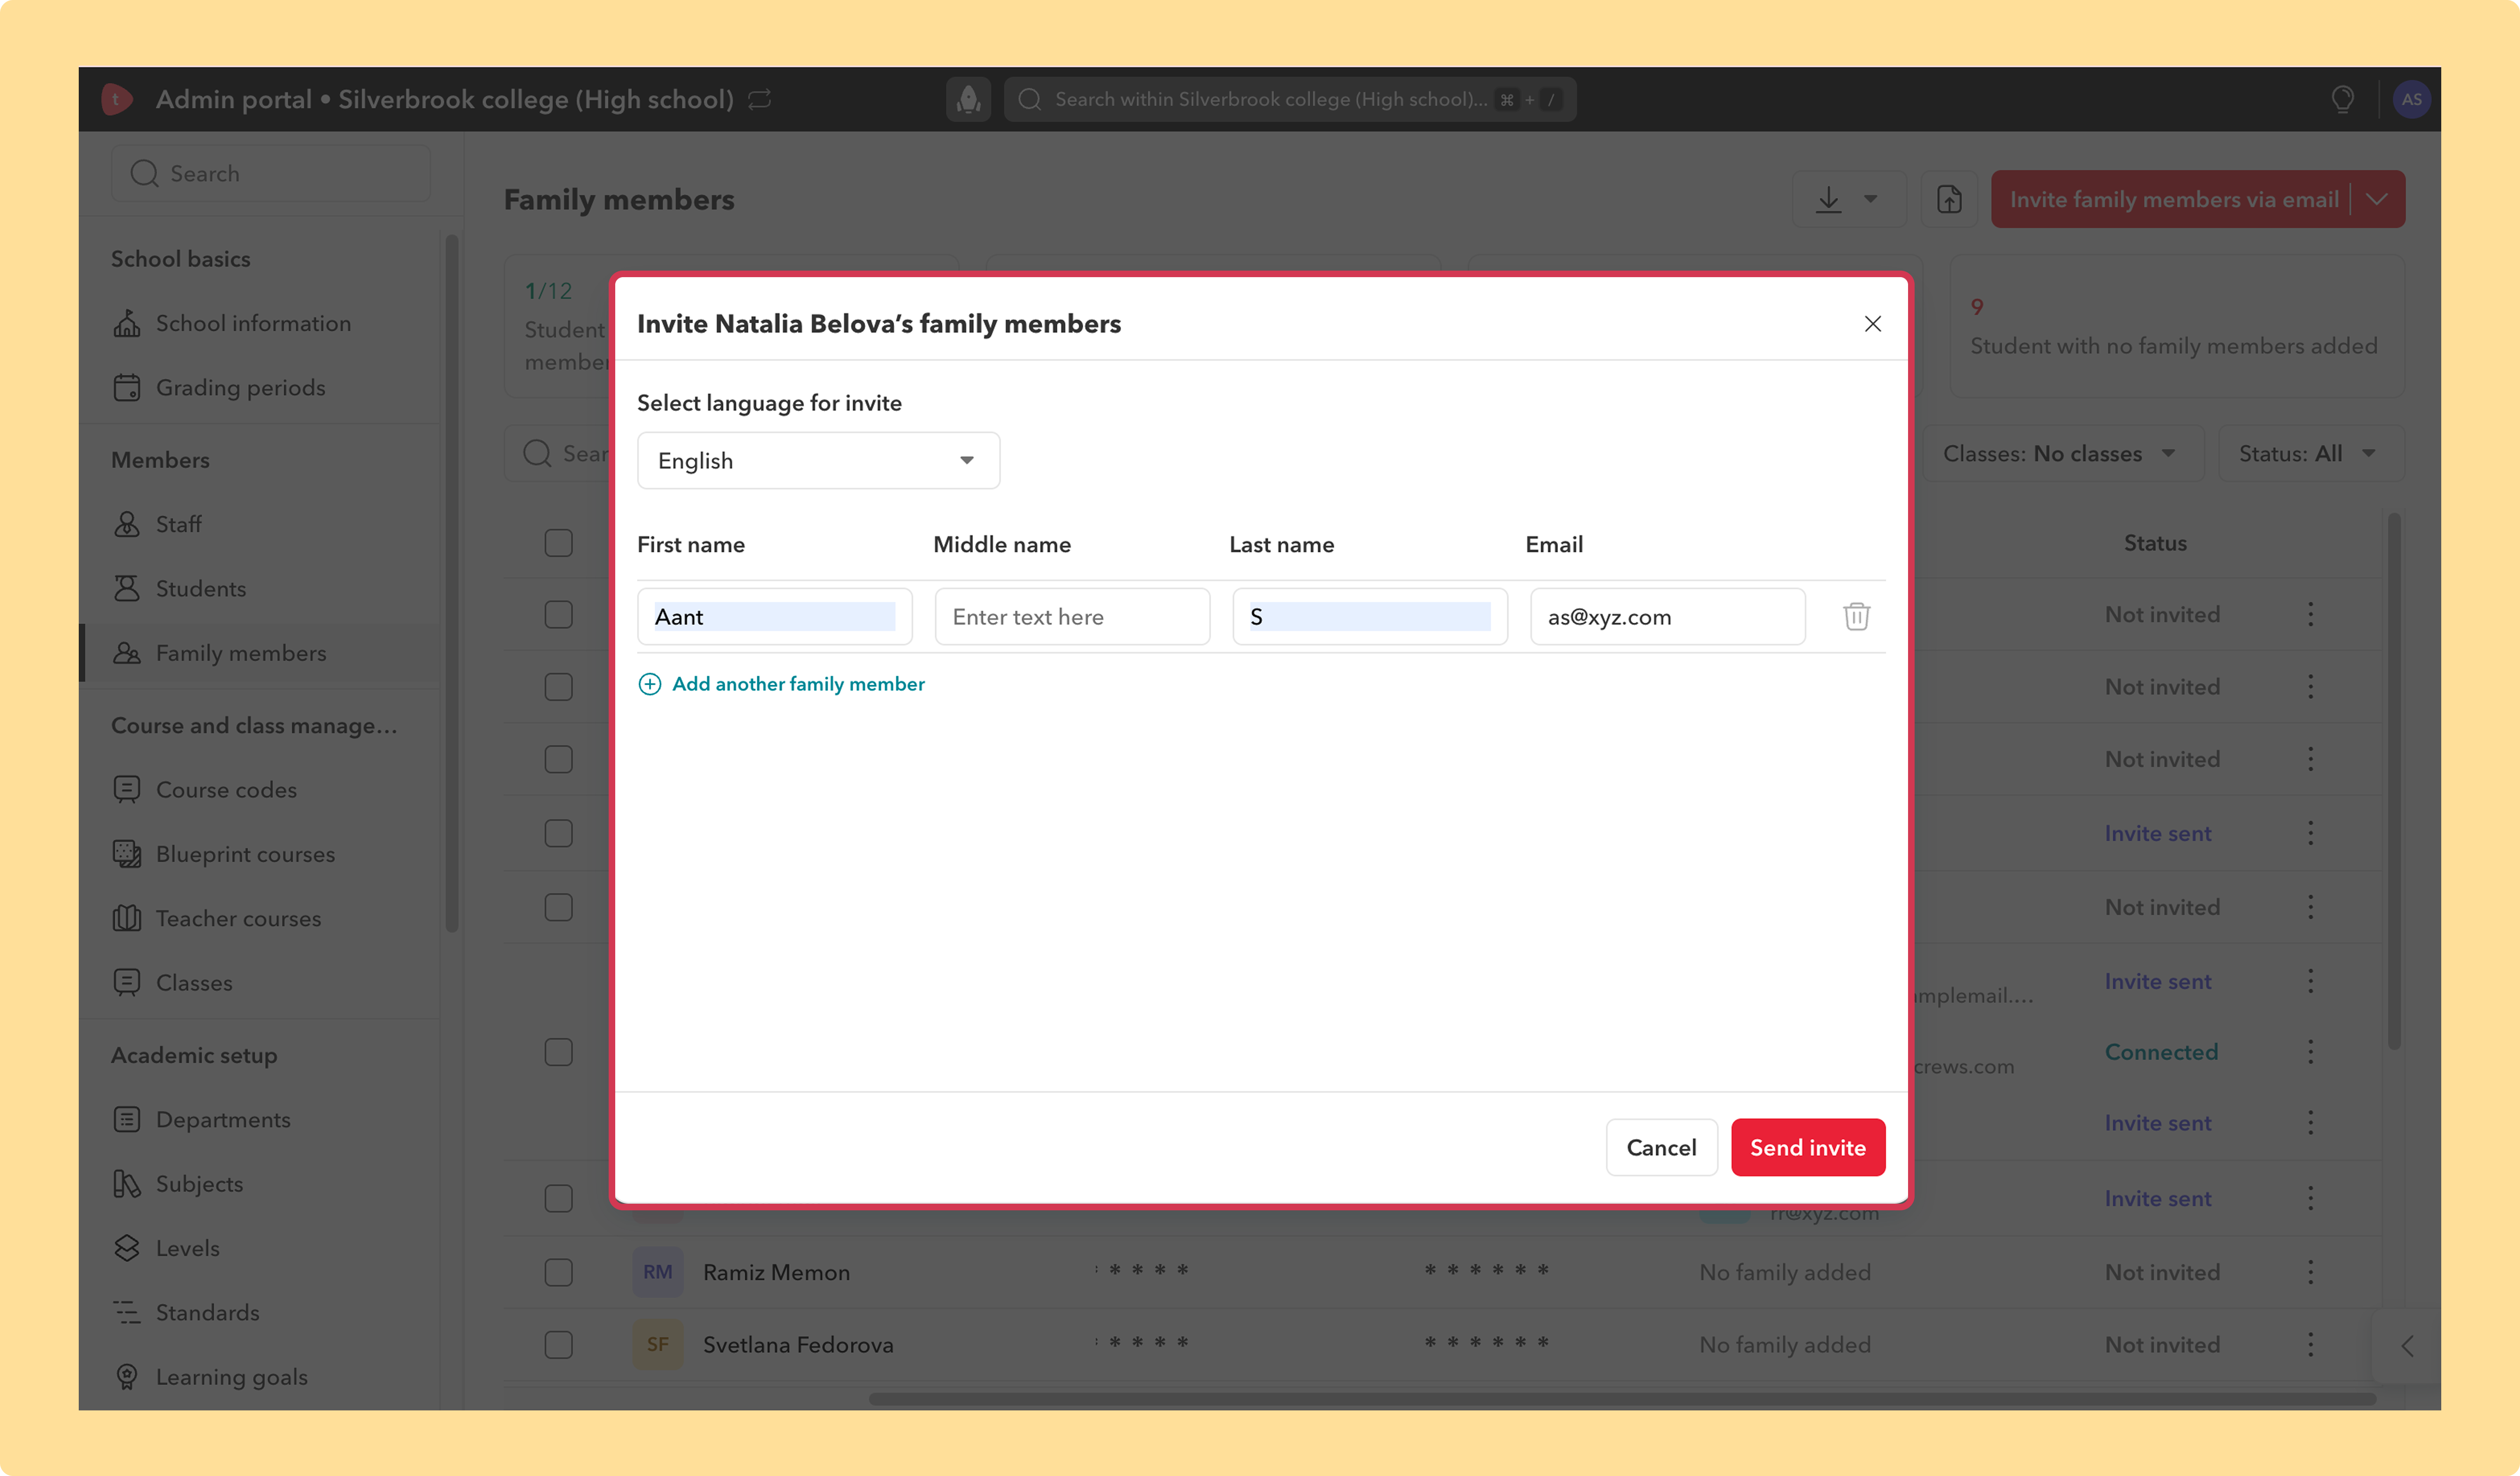Click the Teacher courses book icon

[127, 918]
